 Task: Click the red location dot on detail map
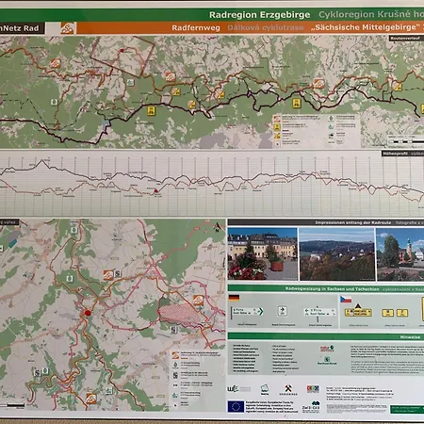[88, 313]
